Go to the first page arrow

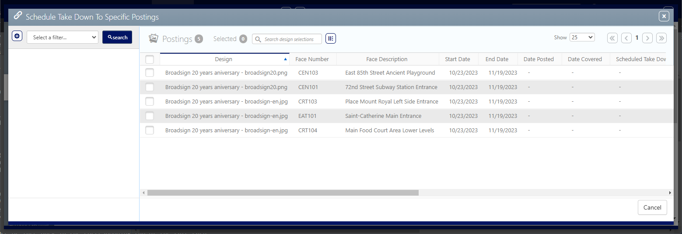[x=612, y=38]
